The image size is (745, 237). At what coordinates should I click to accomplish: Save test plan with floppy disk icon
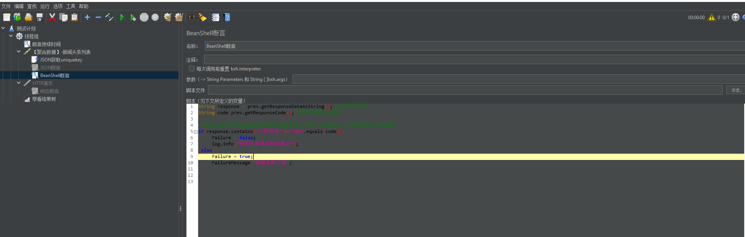click(x=39, y=17)
